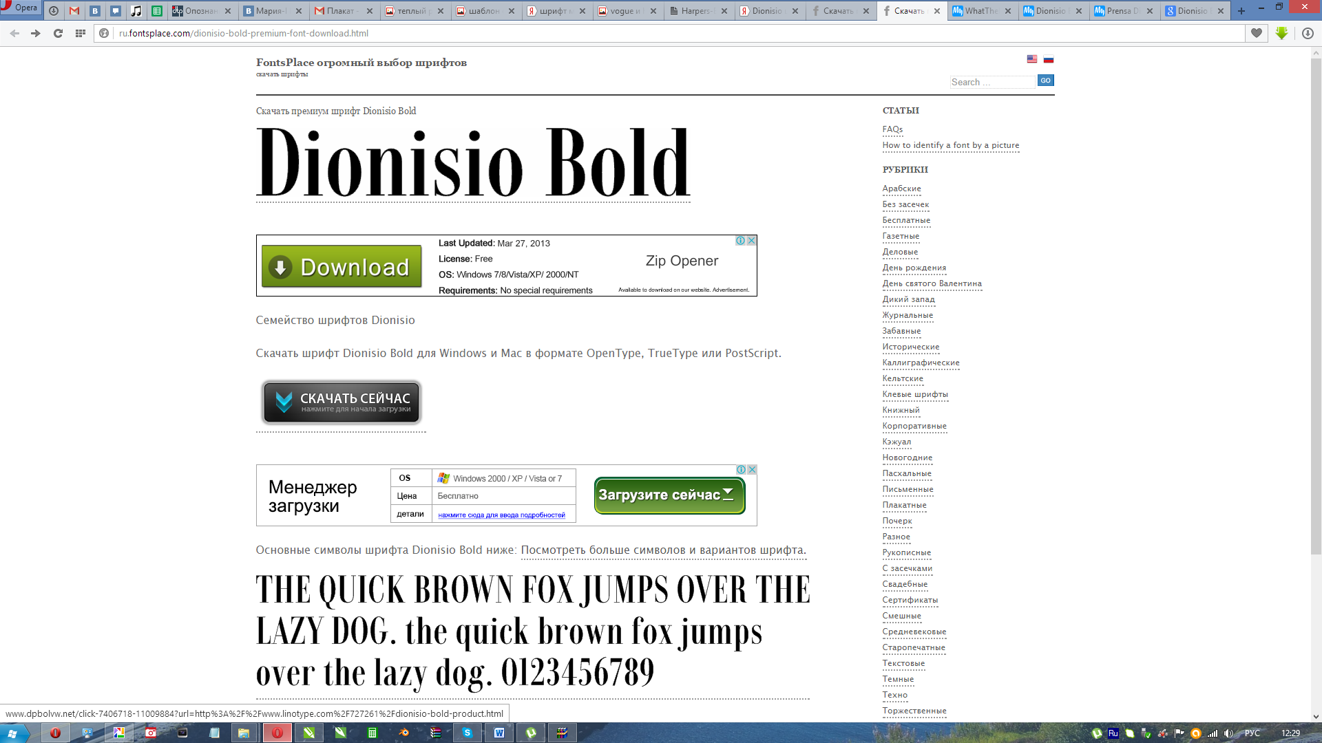Open the Opera main menu button
This screenshot has width=1322, height=743.
[x=21, y=8]
